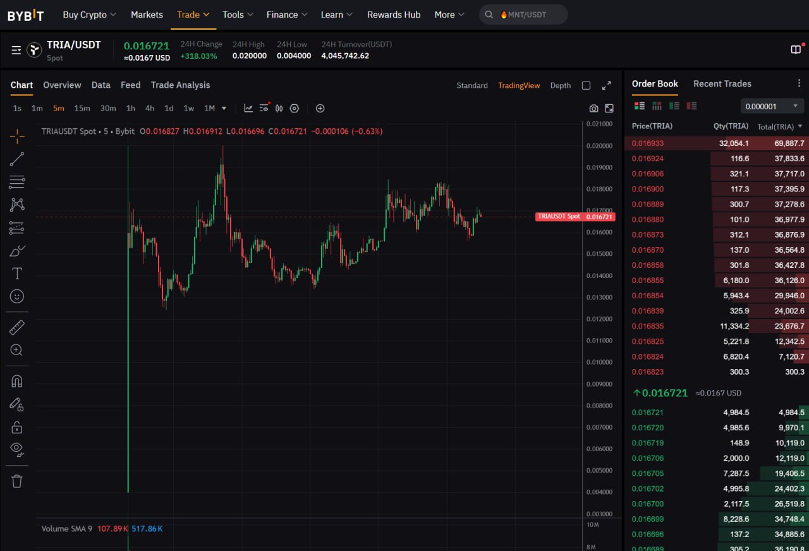The width and height of the screenshot is (809, 551).
Task: Select the trend line drawing tool
Action: tap(17, 159)
